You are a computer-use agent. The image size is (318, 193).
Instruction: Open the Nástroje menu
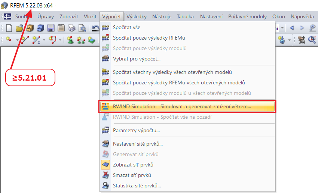tap(162, 16)
